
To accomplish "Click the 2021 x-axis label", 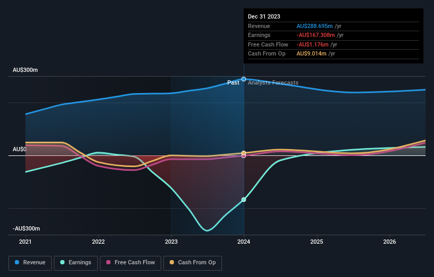I will [x=25, y=242].
